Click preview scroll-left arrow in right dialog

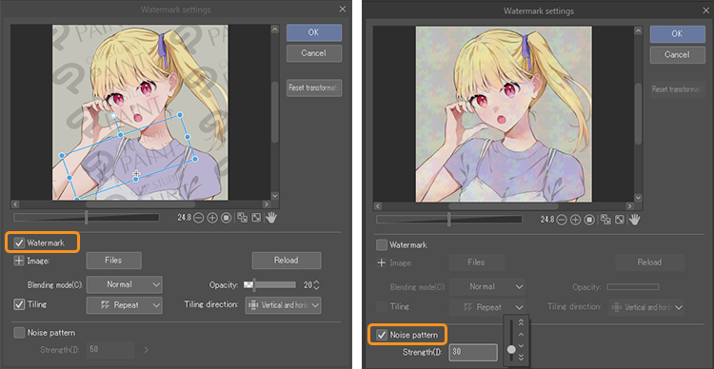click(x=378, y=206)
